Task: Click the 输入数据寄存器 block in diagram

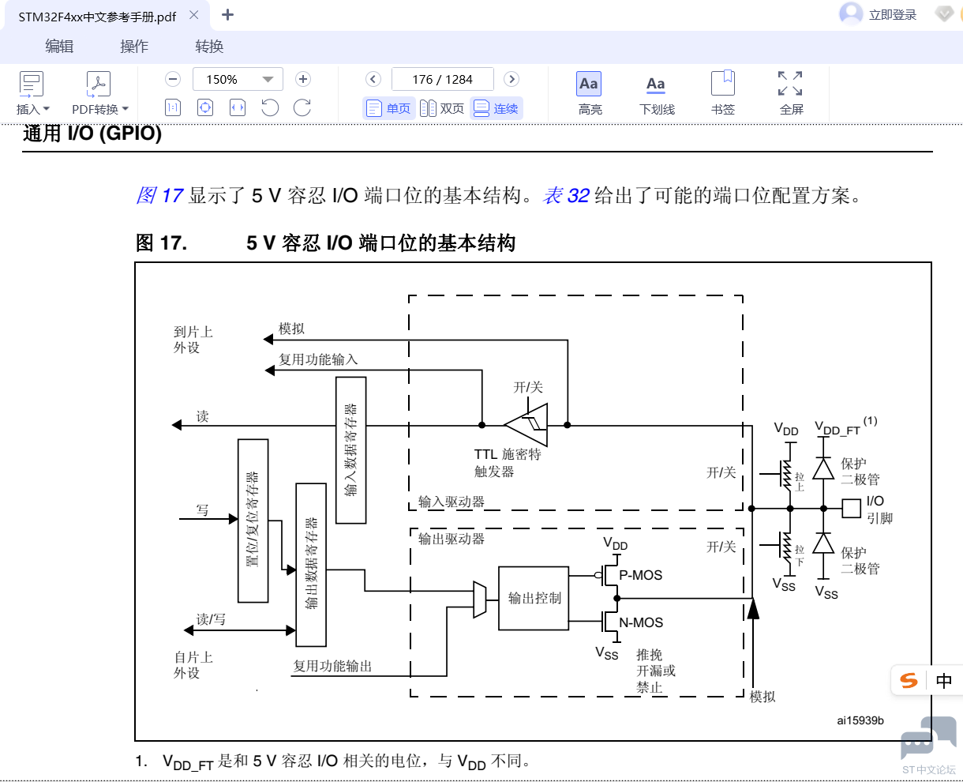Action: [x=351, y=450]
